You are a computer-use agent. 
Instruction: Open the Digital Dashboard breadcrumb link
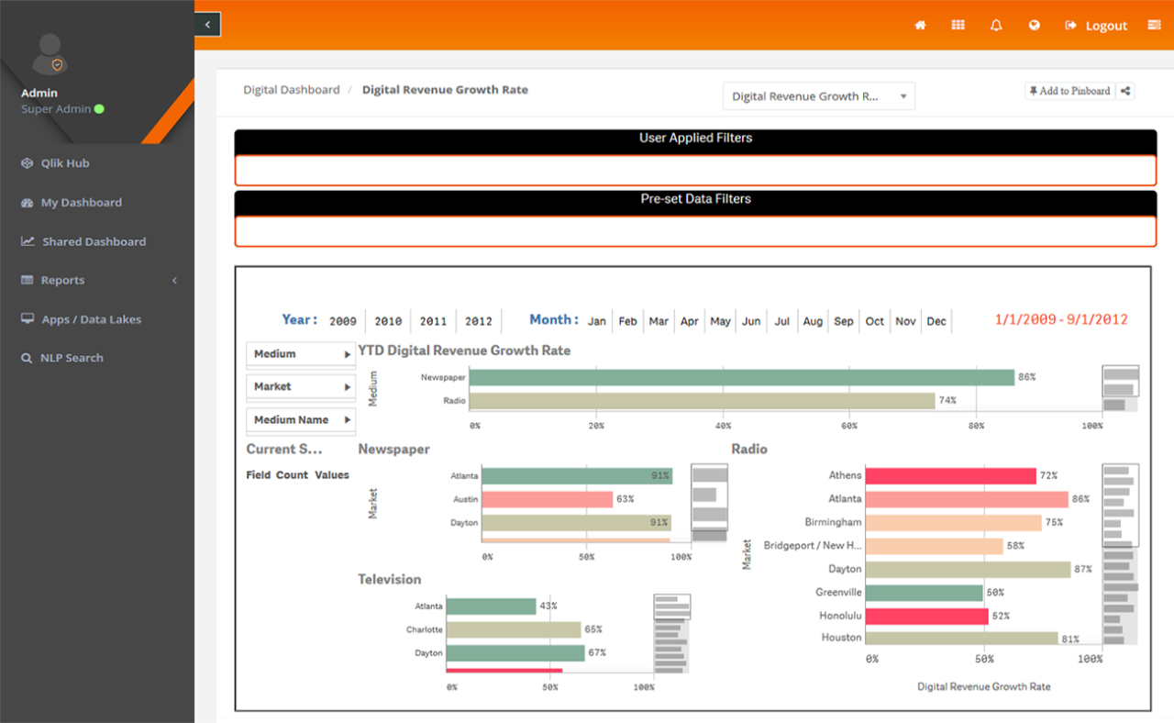(x=291, y=89)
